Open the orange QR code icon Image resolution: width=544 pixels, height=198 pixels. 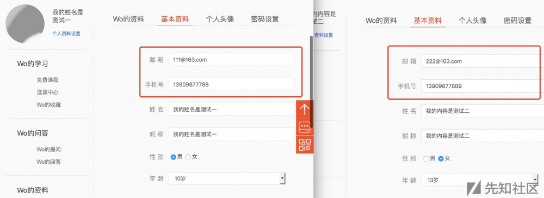pos(305,145)
